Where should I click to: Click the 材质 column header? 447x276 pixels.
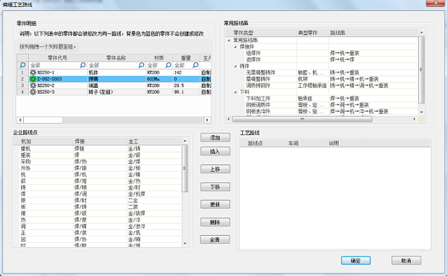(x=159, y=58)
